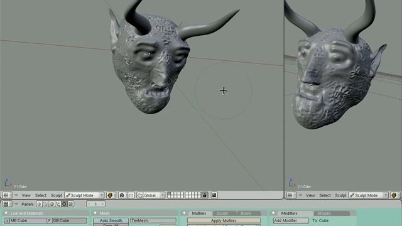
Task: Click the To: Cube label in Modifiers
Action: [x=320, y=220]
